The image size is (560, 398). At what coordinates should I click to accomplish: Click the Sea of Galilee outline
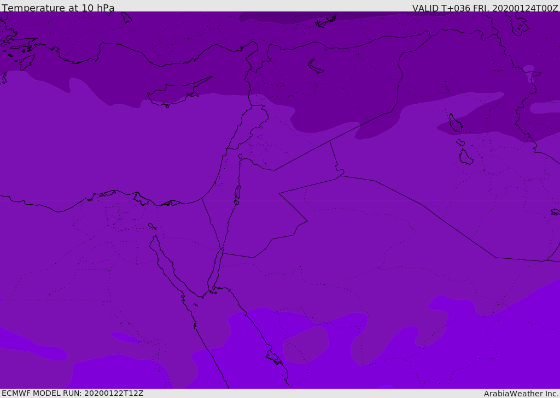pyautogui.click(x=241, y=157)
